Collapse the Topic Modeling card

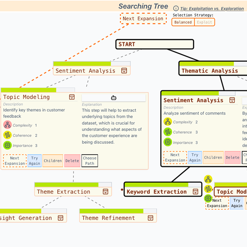click(x=72, y=97)
